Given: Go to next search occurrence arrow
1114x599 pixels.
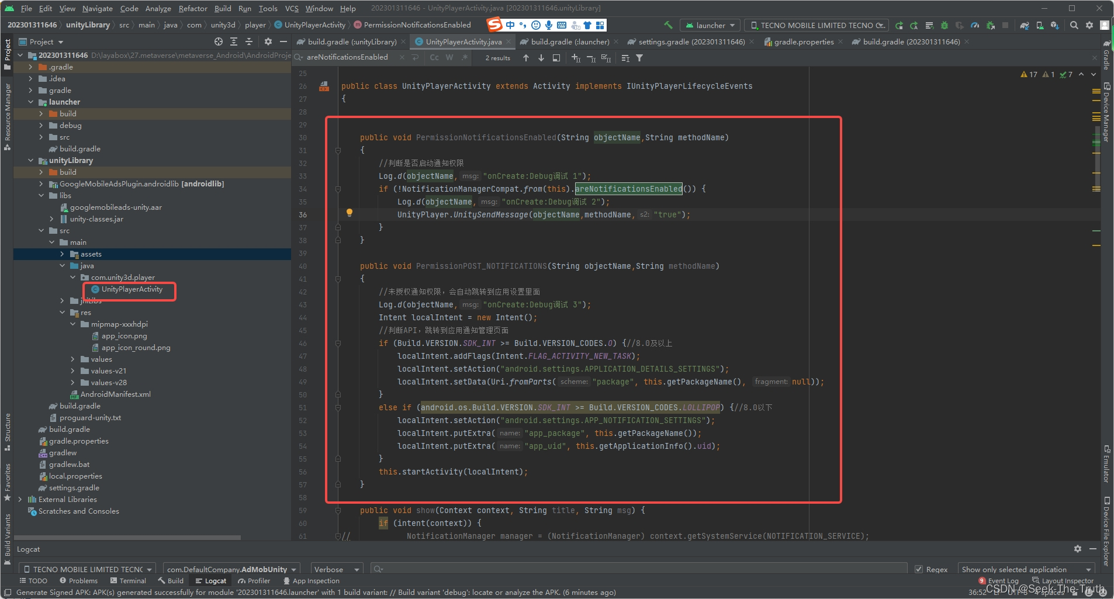Looking at the screenshot, I should click(541, 58).
